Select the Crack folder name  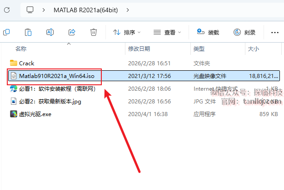click(x=27, y=63)
